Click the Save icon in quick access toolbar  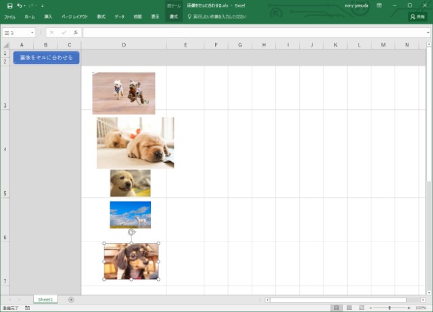[9, 5]
